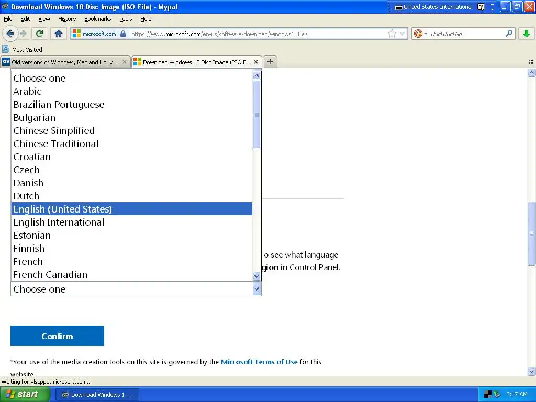Select French from the list
The image size is (536, 402).
131,262
